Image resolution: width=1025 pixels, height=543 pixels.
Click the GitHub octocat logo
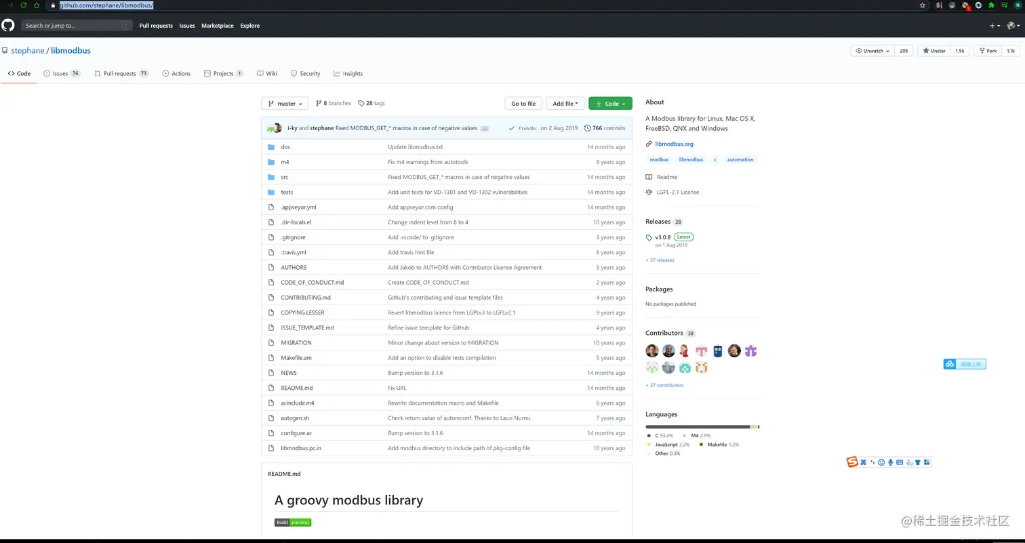[x=7, y=25]
